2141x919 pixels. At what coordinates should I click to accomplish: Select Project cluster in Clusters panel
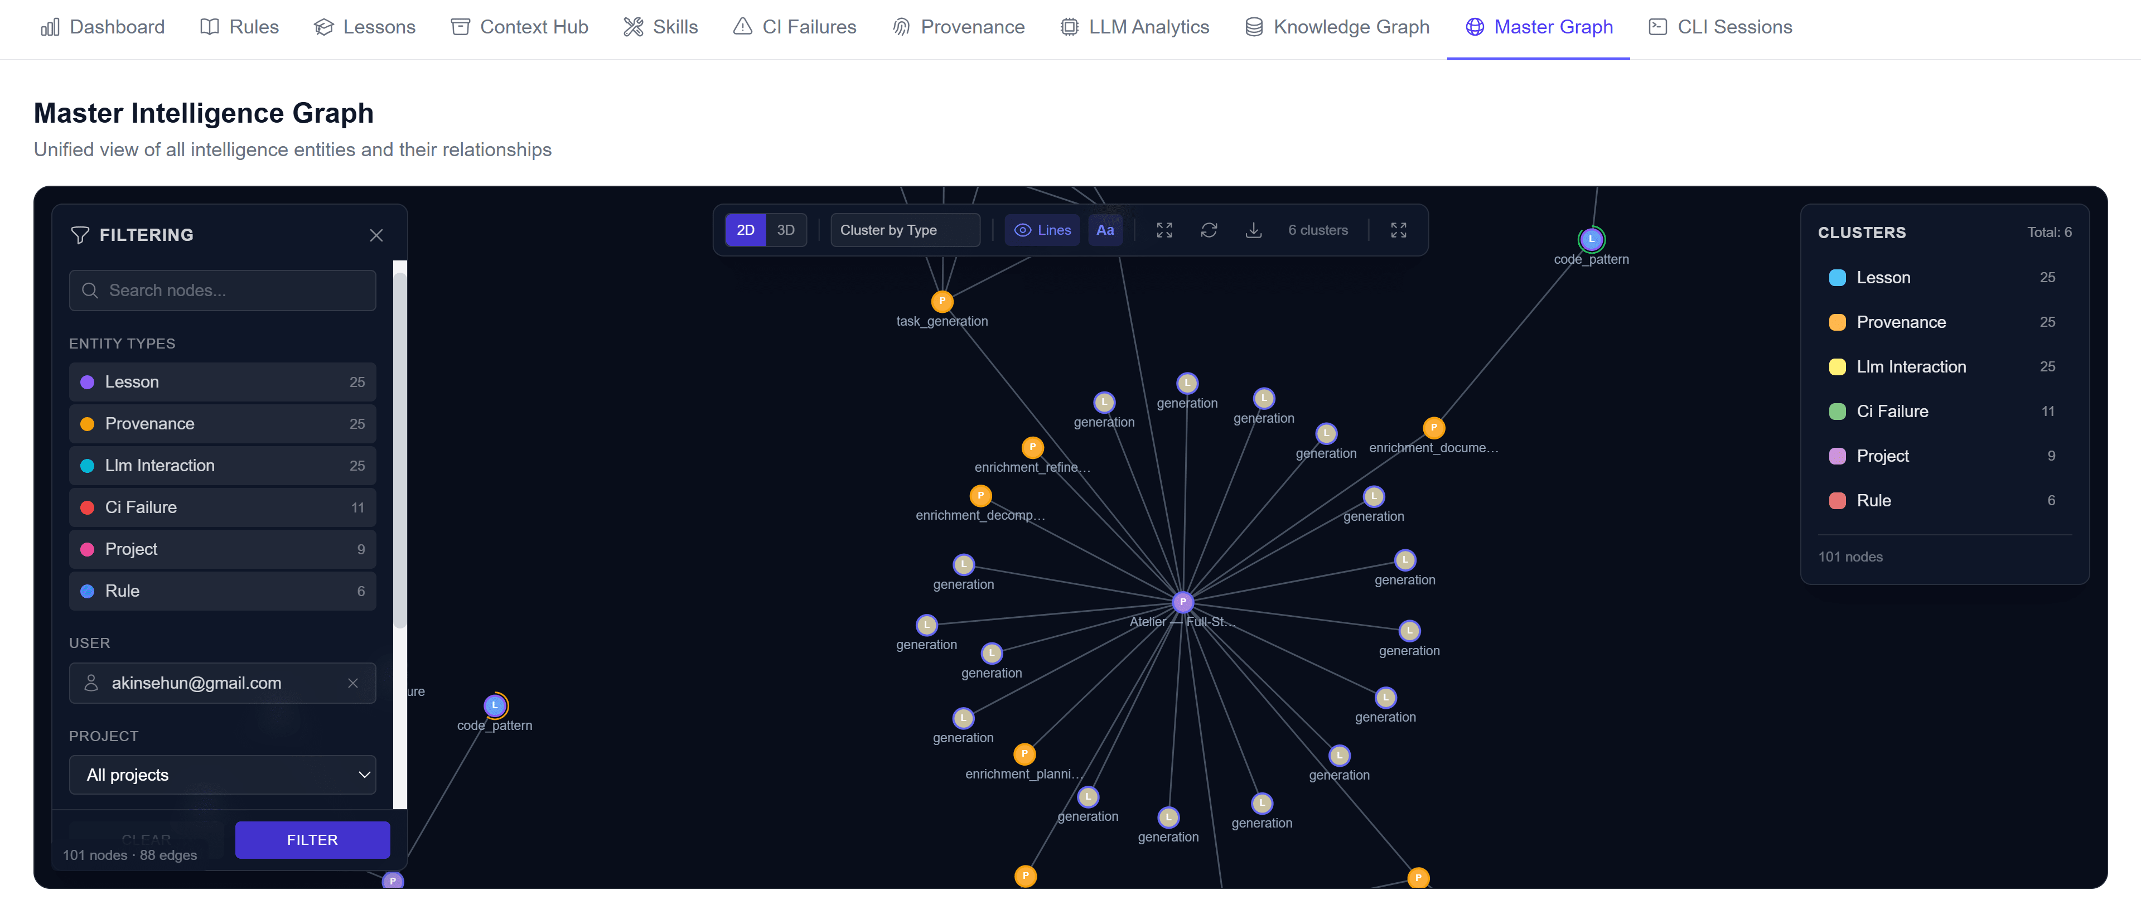[x=1944, y=456]
